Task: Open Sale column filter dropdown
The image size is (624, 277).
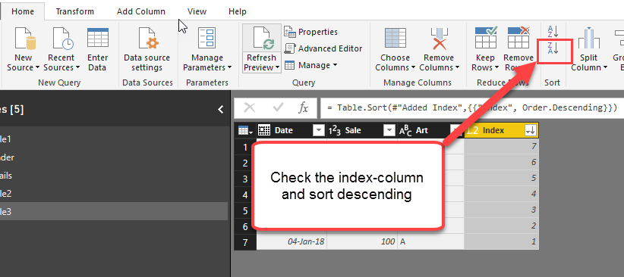Action: 389,130
